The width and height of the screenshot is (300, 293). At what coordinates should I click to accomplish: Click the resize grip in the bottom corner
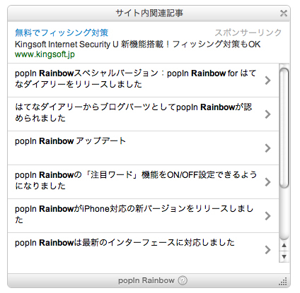click(283, 281)
